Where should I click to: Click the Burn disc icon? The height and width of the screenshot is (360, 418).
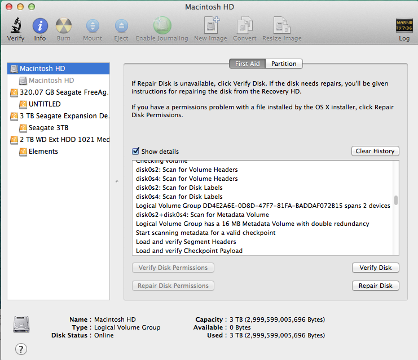[x=63, y=26]
